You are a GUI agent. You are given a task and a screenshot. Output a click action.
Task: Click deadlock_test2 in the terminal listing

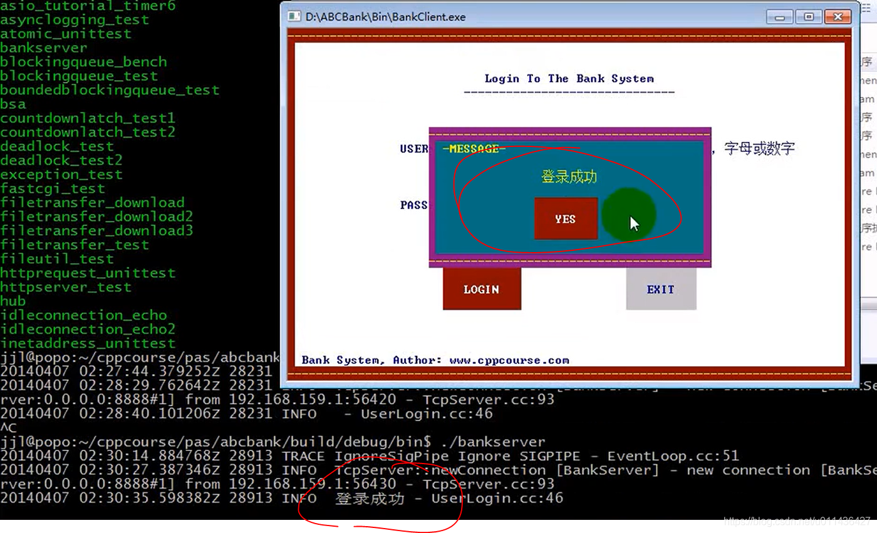(x=61, y=160)
